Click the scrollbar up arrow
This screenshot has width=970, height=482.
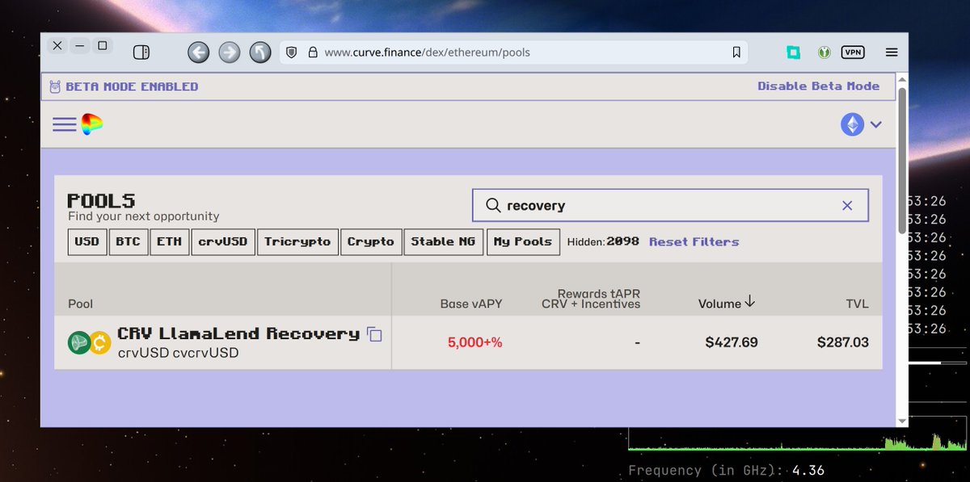(x=902, y=80)
